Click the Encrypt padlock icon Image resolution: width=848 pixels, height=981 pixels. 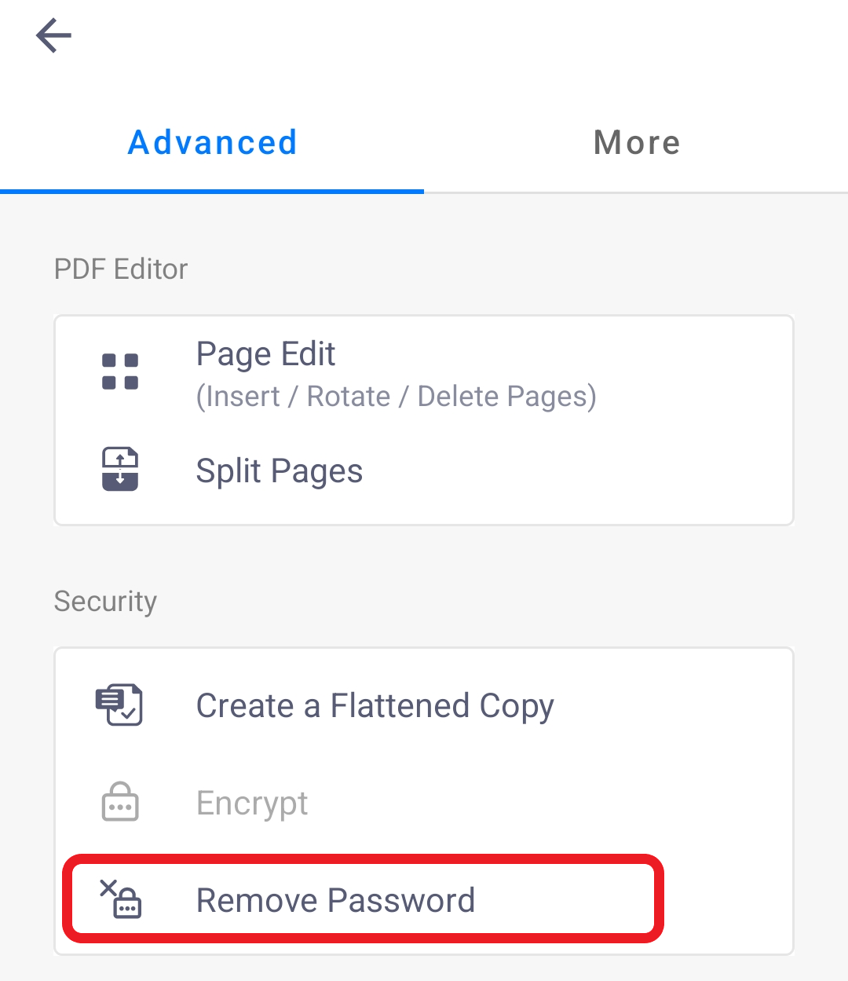click(x=119, y=802)
